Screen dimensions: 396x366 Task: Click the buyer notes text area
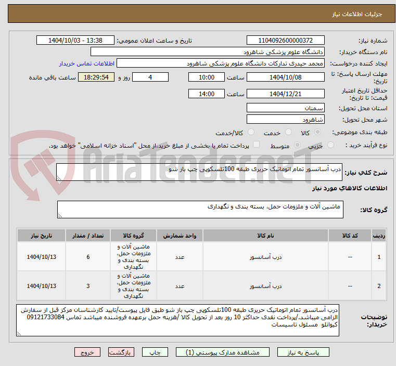tap(177, 320)
